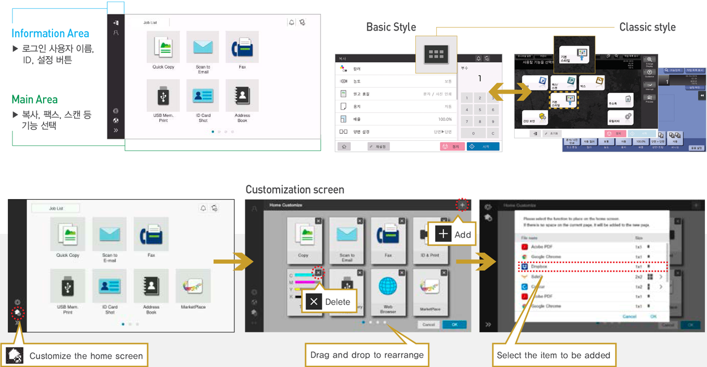Open the 양면 설정 duplex setting row
Viewport: 707px width, 367px height.
coord(396,132)
